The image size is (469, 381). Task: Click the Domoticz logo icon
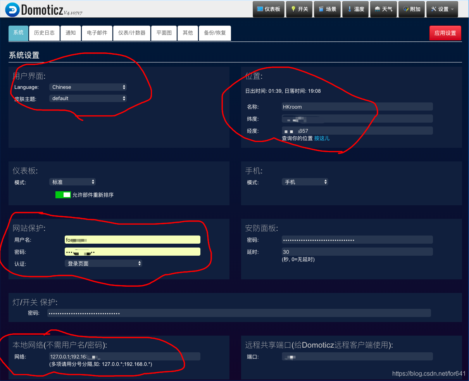coord(12,9)
